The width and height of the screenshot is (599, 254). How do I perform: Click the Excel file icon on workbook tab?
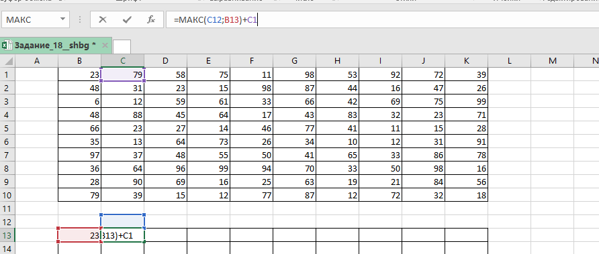tap(7, 46)
